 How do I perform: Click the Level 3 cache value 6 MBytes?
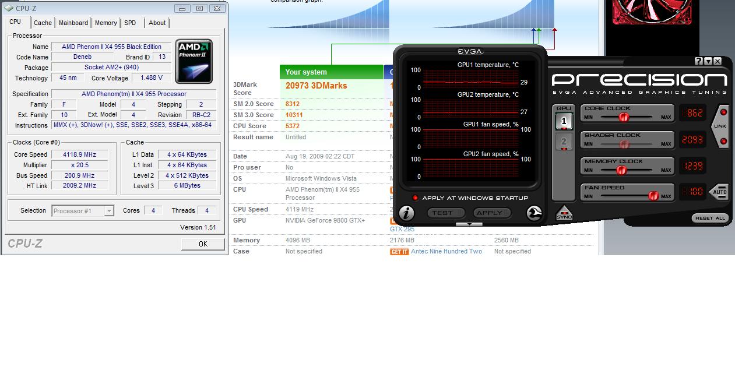187,185
